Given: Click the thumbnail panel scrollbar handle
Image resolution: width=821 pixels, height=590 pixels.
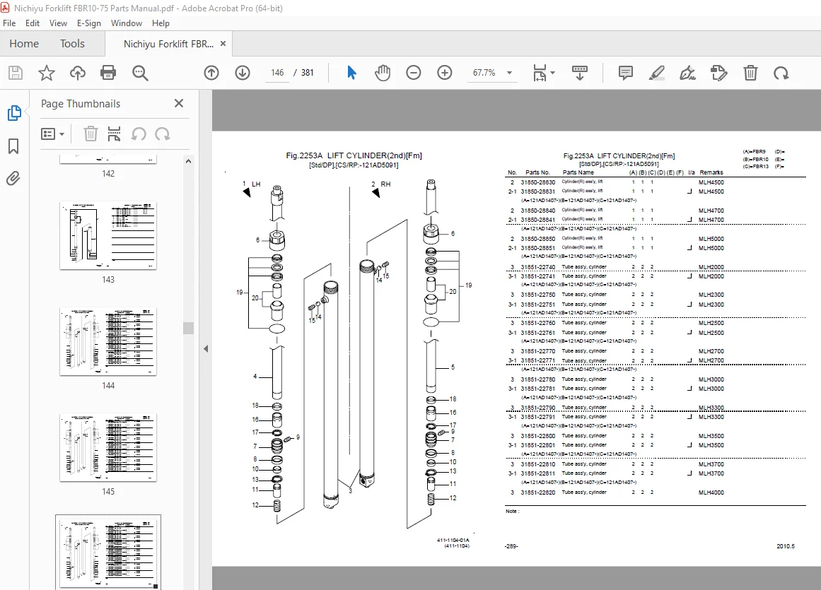Looking at the screenshot, I should [x=189, y=328].
